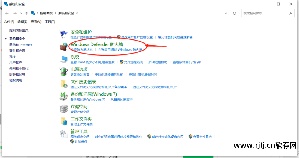This screenshot has width=299, height=158.
Task: Open 电源选项 heading link
Action: (79, 69)
